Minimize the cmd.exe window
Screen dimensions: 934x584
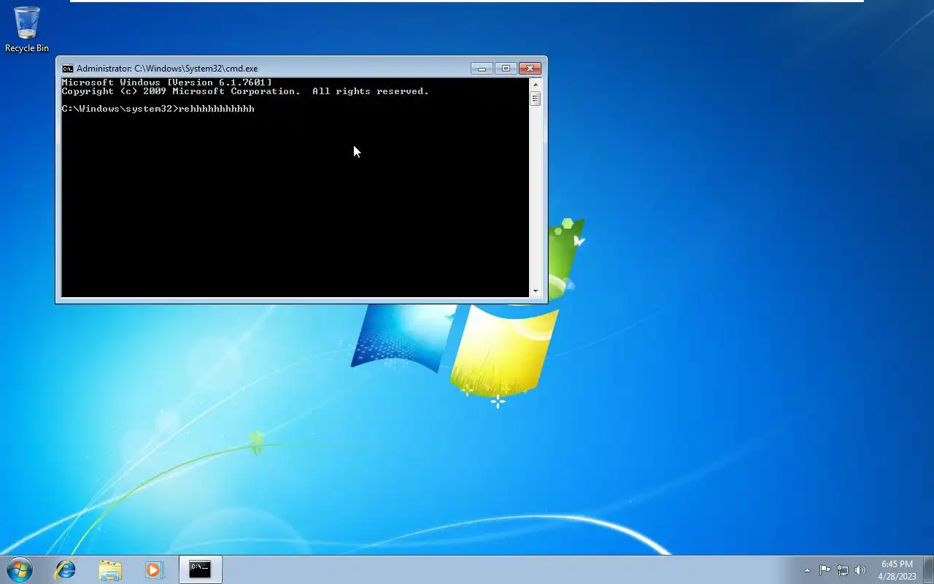(482, 69)
